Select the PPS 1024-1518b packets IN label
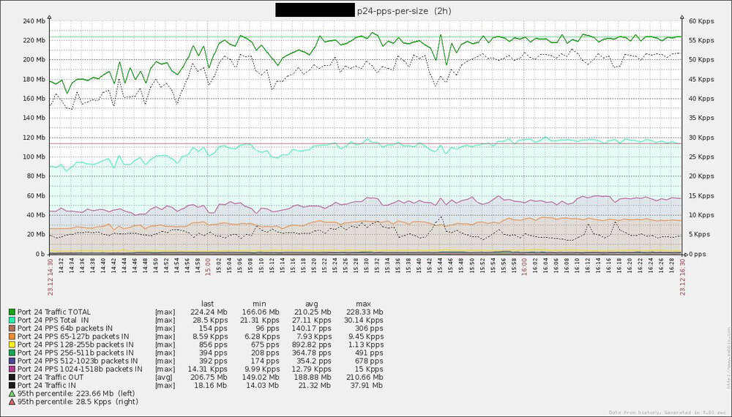This screenshot has width=732, height=417. pos(80,369)
